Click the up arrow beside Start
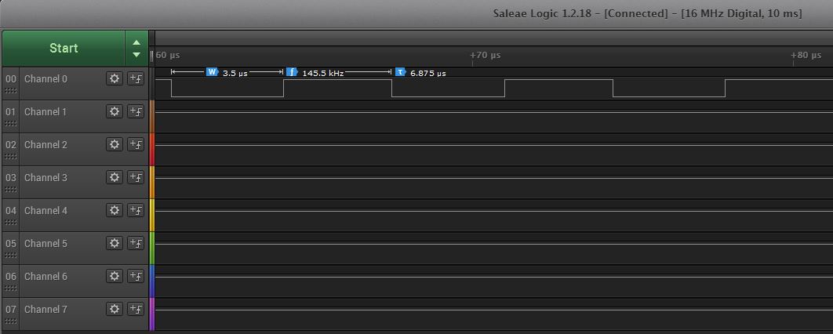The height and width of the screenshot is (334, 833). click(136, 42)
